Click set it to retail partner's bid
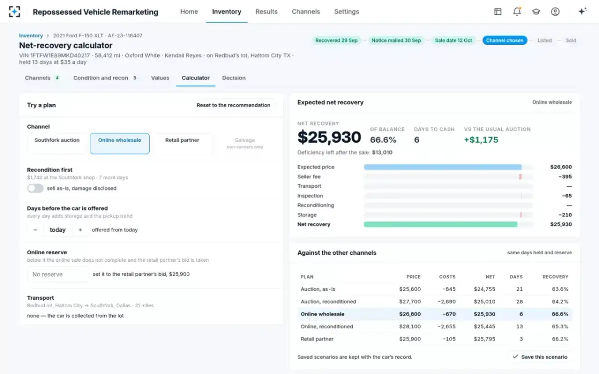599x374 pixels. pyautogui.click(x=141, y=274)
